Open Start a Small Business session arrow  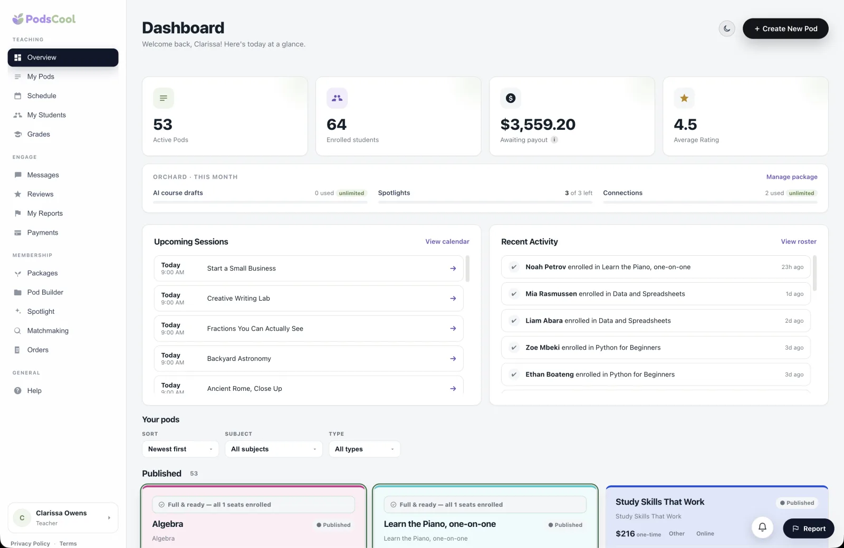click(x=453, y=268)
